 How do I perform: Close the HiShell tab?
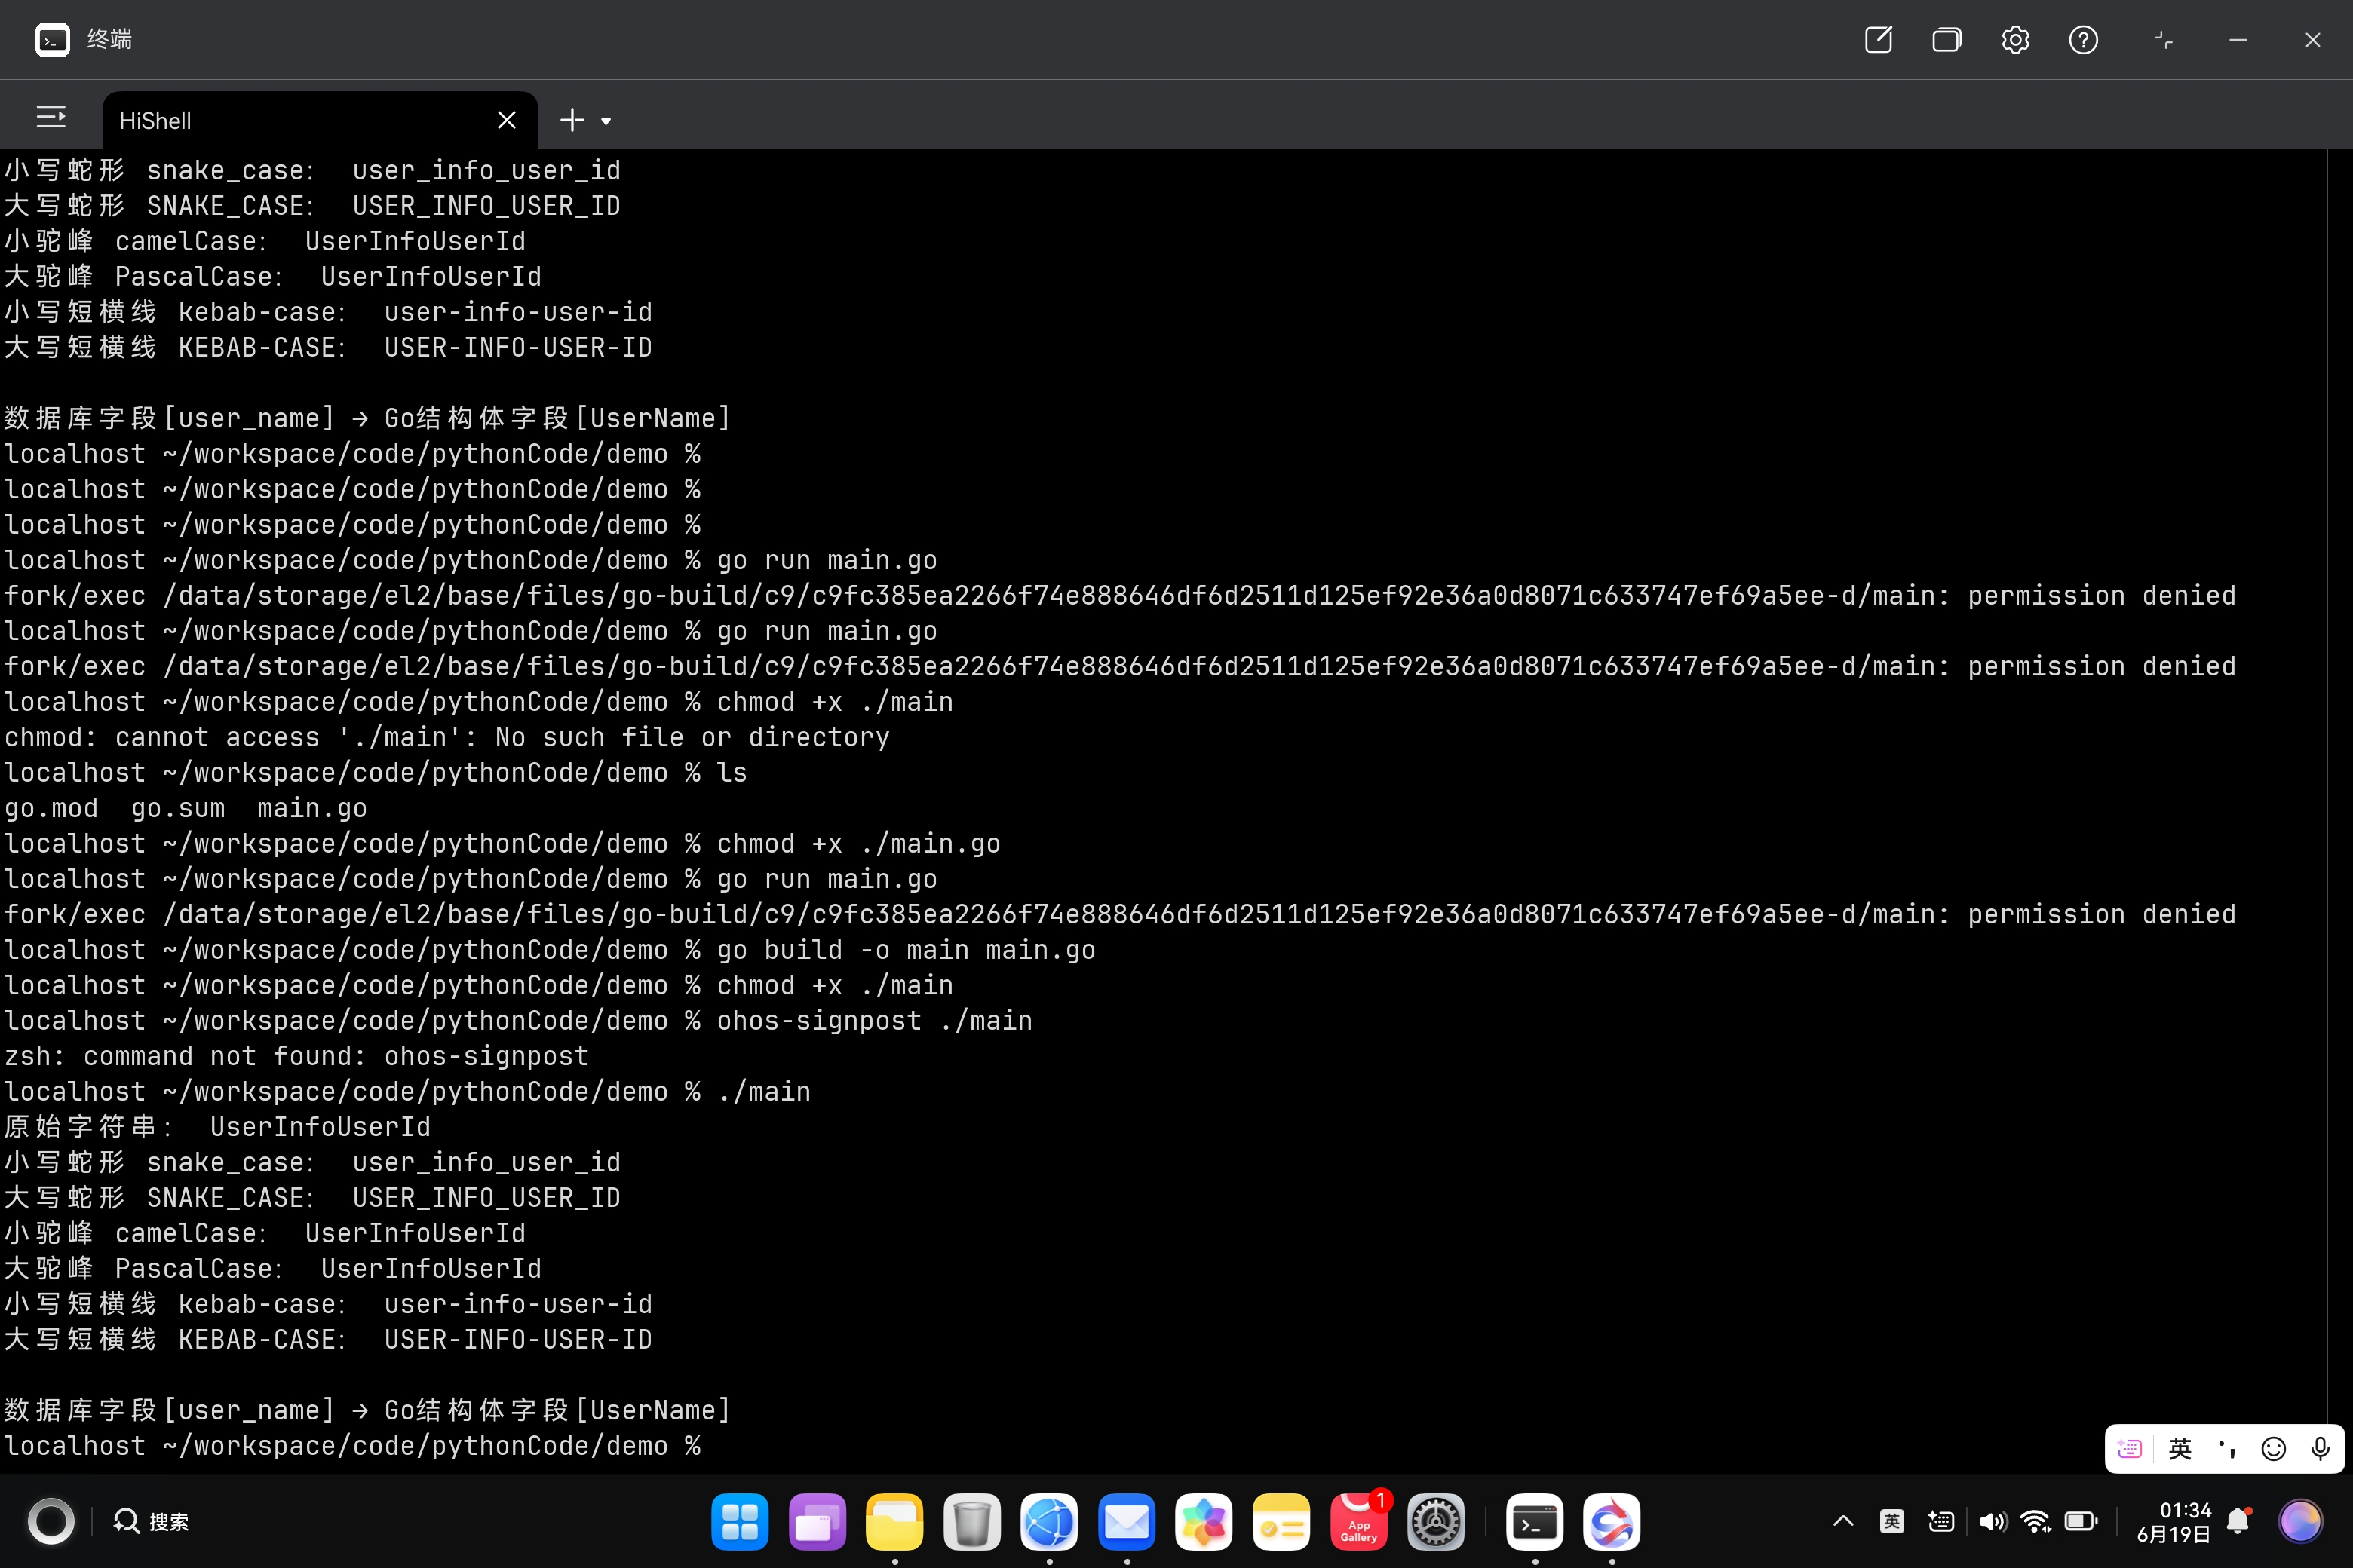pos(506,120)
